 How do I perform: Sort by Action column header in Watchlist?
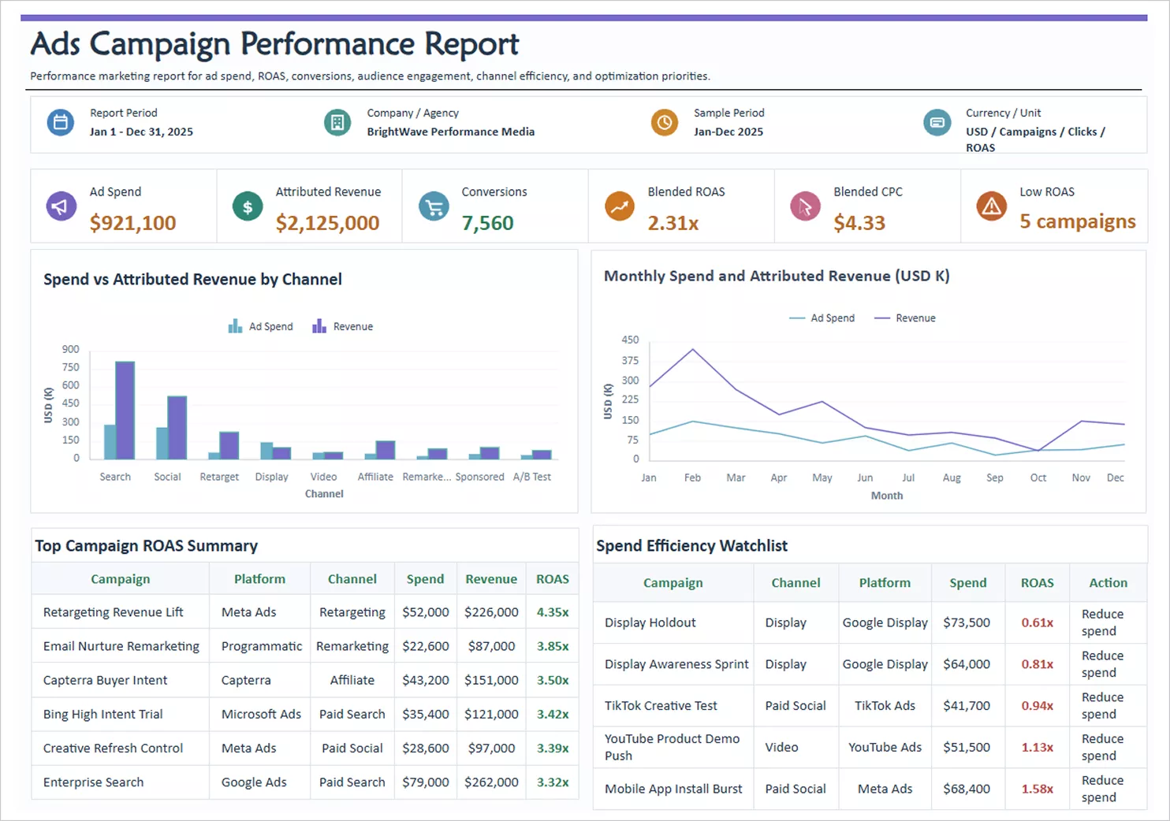(1108, 583)
